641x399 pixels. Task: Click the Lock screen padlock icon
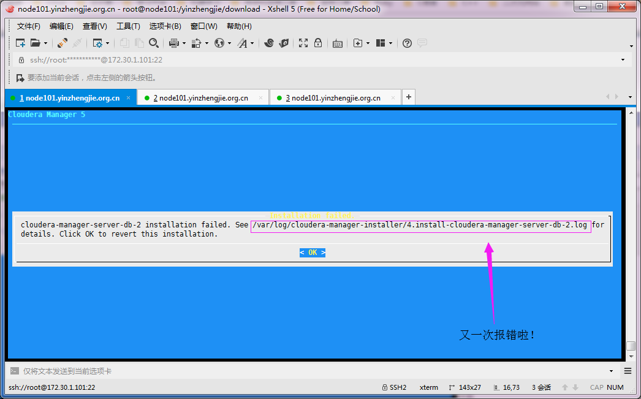[318, 43]
